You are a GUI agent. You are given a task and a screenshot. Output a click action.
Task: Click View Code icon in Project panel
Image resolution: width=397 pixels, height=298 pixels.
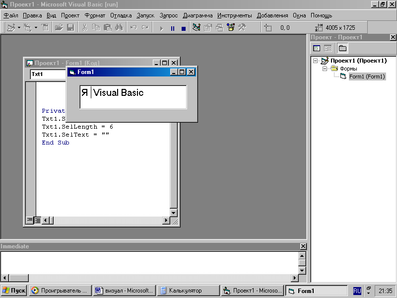[x=317, y=48]
